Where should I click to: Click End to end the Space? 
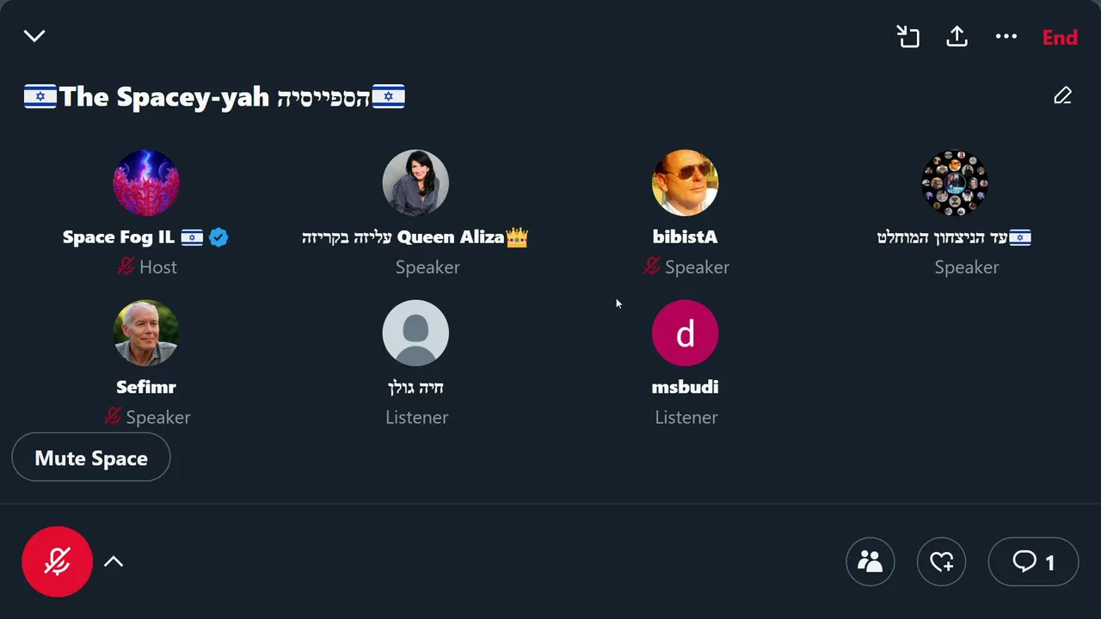coord(1060,37)
